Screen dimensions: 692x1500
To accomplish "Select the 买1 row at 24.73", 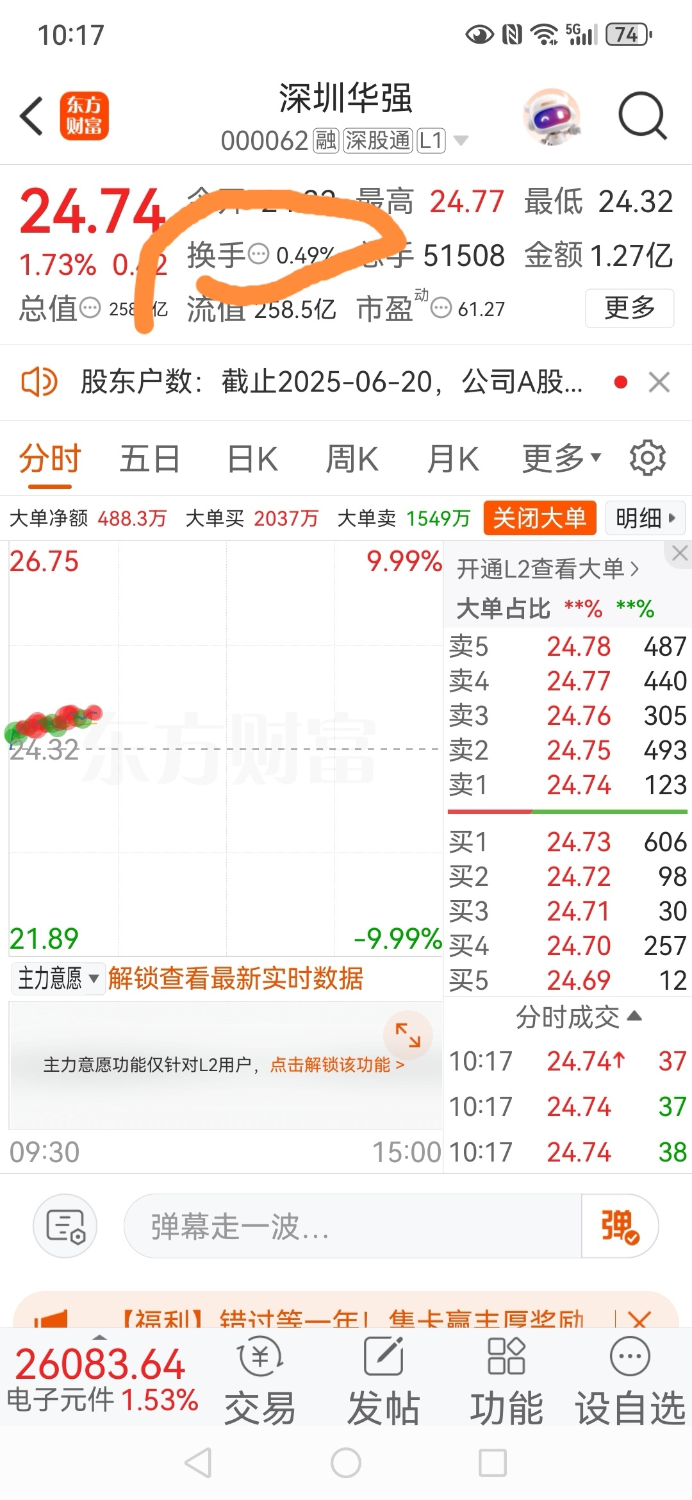I will coord(568,842).
